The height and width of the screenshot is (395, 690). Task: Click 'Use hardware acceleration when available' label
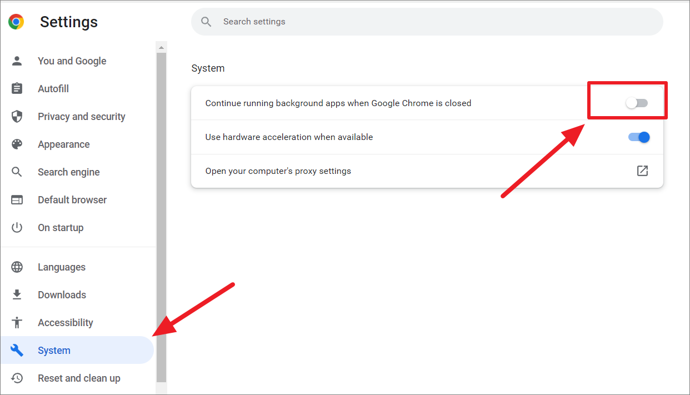pyautogui.click(x=289, y=137)
